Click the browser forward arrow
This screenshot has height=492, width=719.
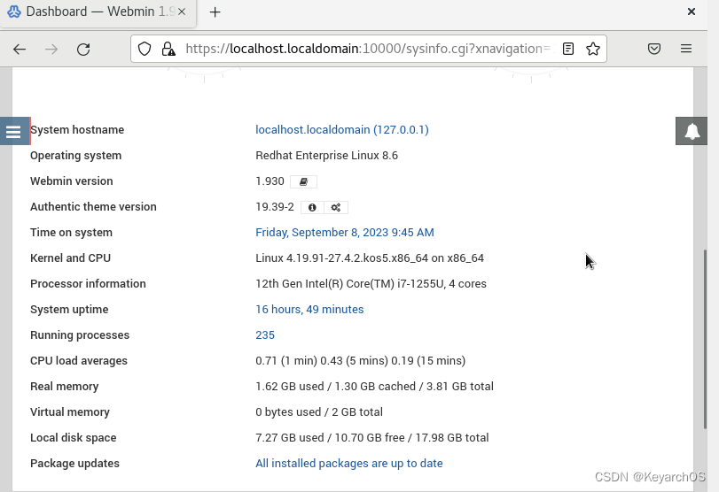[51, 49]
